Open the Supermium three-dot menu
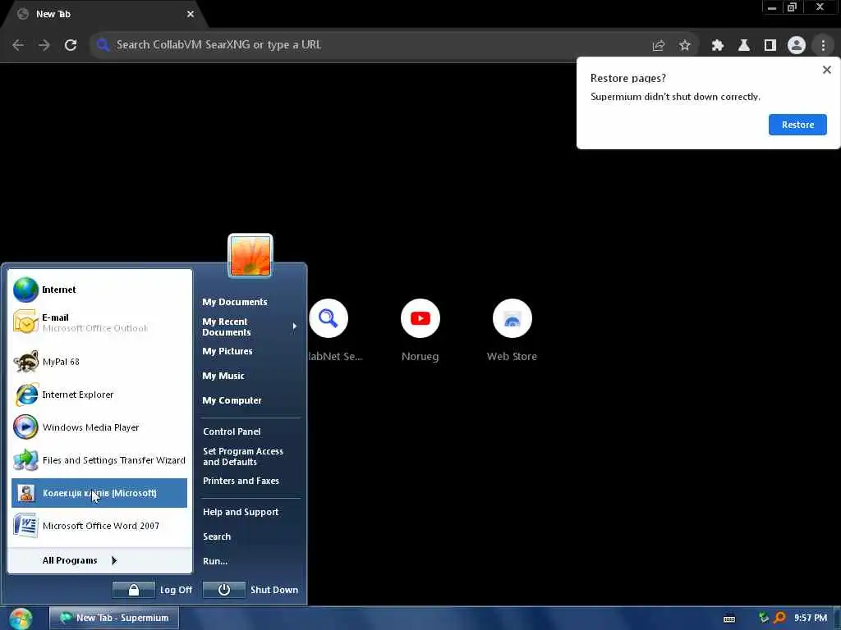841x630 pixels. click(x=823, y=46)
